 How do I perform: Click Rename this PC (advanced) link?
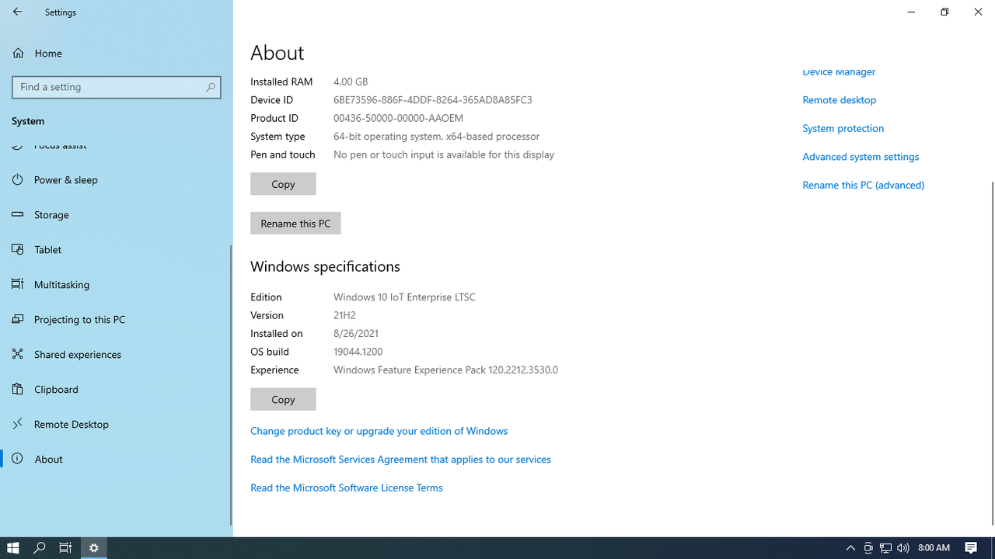(x=864, y=185)
